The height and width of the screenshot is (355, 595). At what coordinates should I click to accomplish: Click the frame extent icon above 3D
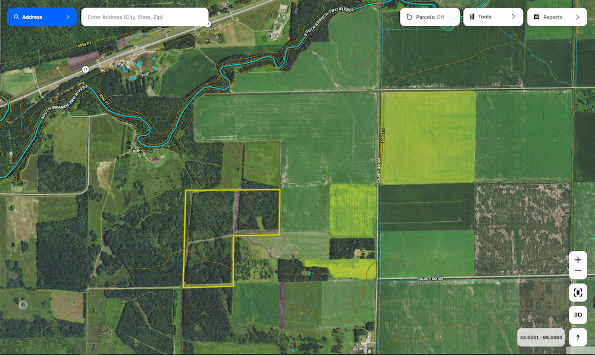coord(578,292)
